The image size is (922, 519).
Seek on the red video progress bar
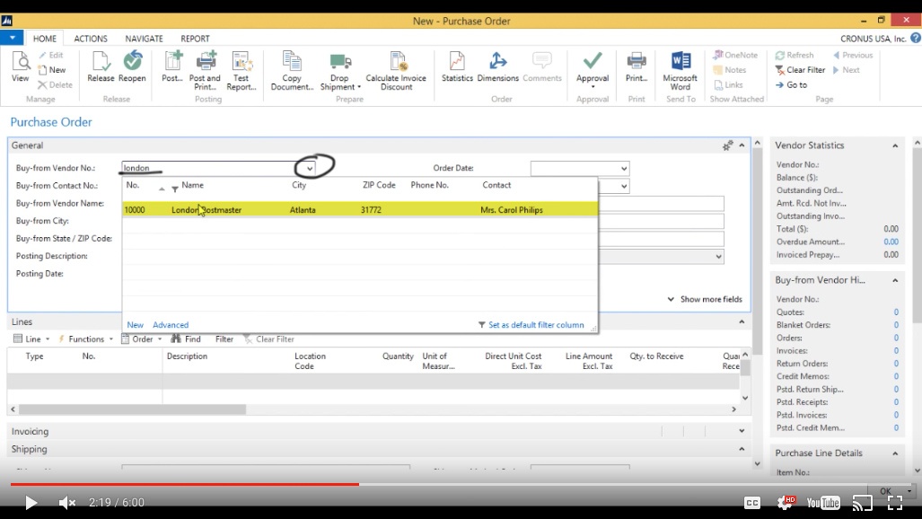185,484
